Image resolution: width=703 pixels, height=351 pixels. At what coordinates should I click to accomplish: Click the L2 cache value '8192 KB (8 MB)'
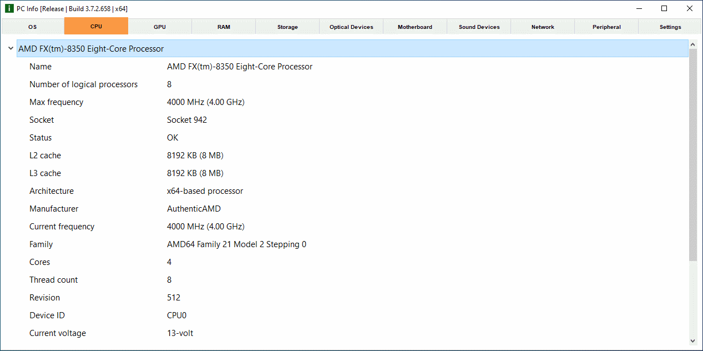195,156
